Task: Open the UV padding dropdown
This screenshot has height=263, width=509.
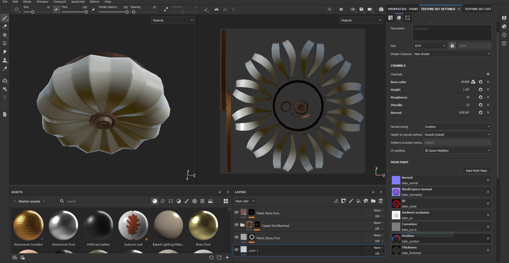Action: coord(457,151)
